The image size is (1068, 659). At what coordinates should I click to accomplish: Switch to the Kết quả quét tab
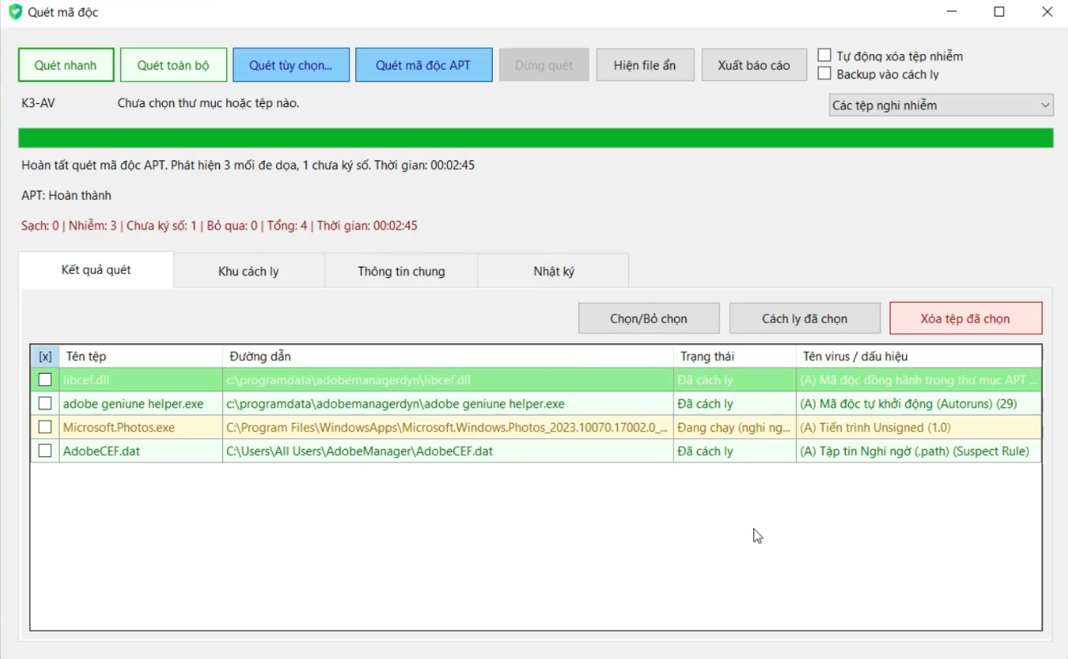click(96, 270)
